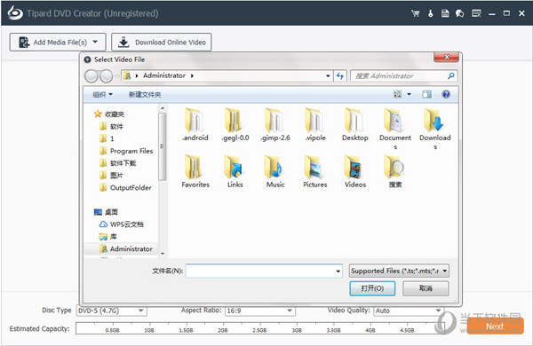Open the 组织 organize menu
This screenshot has height=346, width=533.
click(x=102, y=94)
